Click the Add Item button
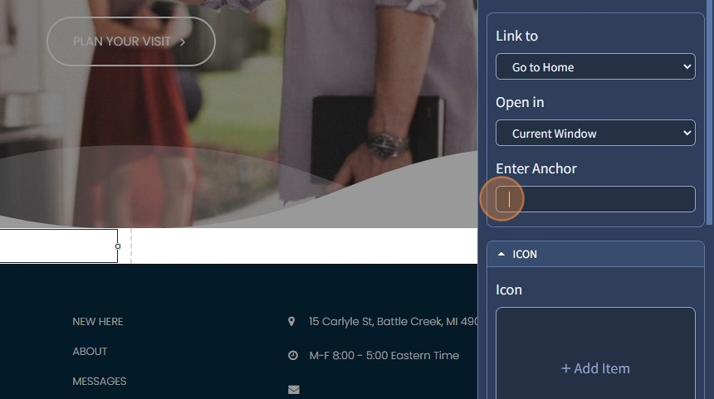 point(595,368)
